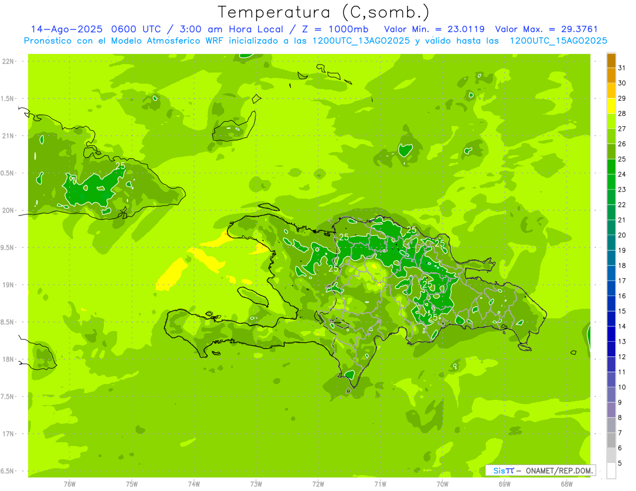Image resolution: width=636 pixels, height=491 pixels.
Task: Select valid-until time "1200UTC_15AGO2025"
Action: (x=558, y=41)
